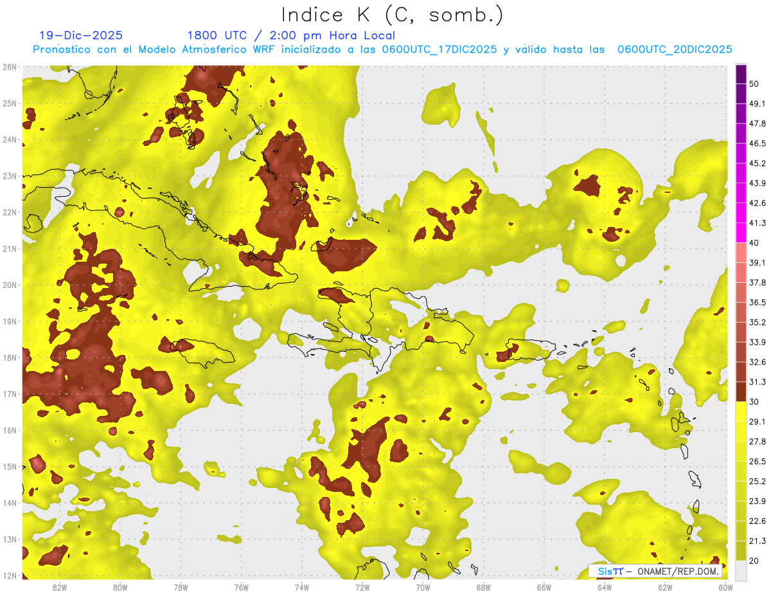
Task: Click the "Pronostico con el Modelo Atmosferico WRF" line
Action: 382,50
